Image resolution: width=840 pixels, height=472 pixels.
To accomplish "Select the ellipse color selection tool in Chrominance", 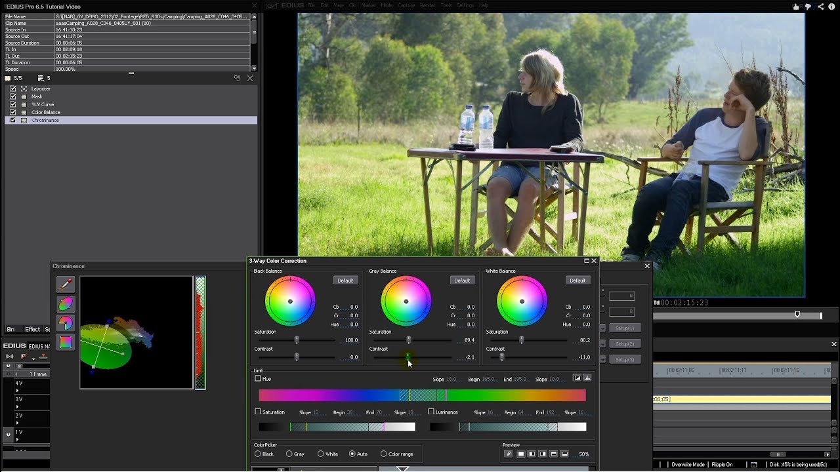I will tap(65, 304).
